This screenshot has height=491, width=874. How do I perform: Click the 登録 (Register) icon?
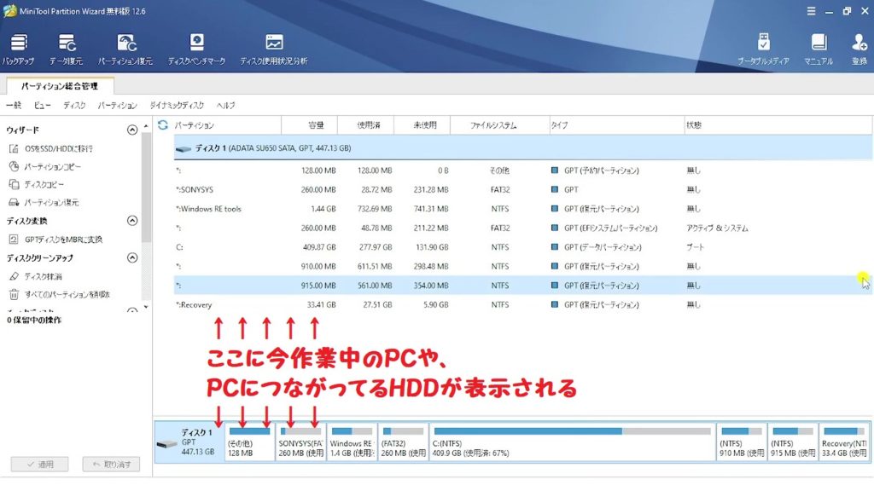tap(859, 49)
